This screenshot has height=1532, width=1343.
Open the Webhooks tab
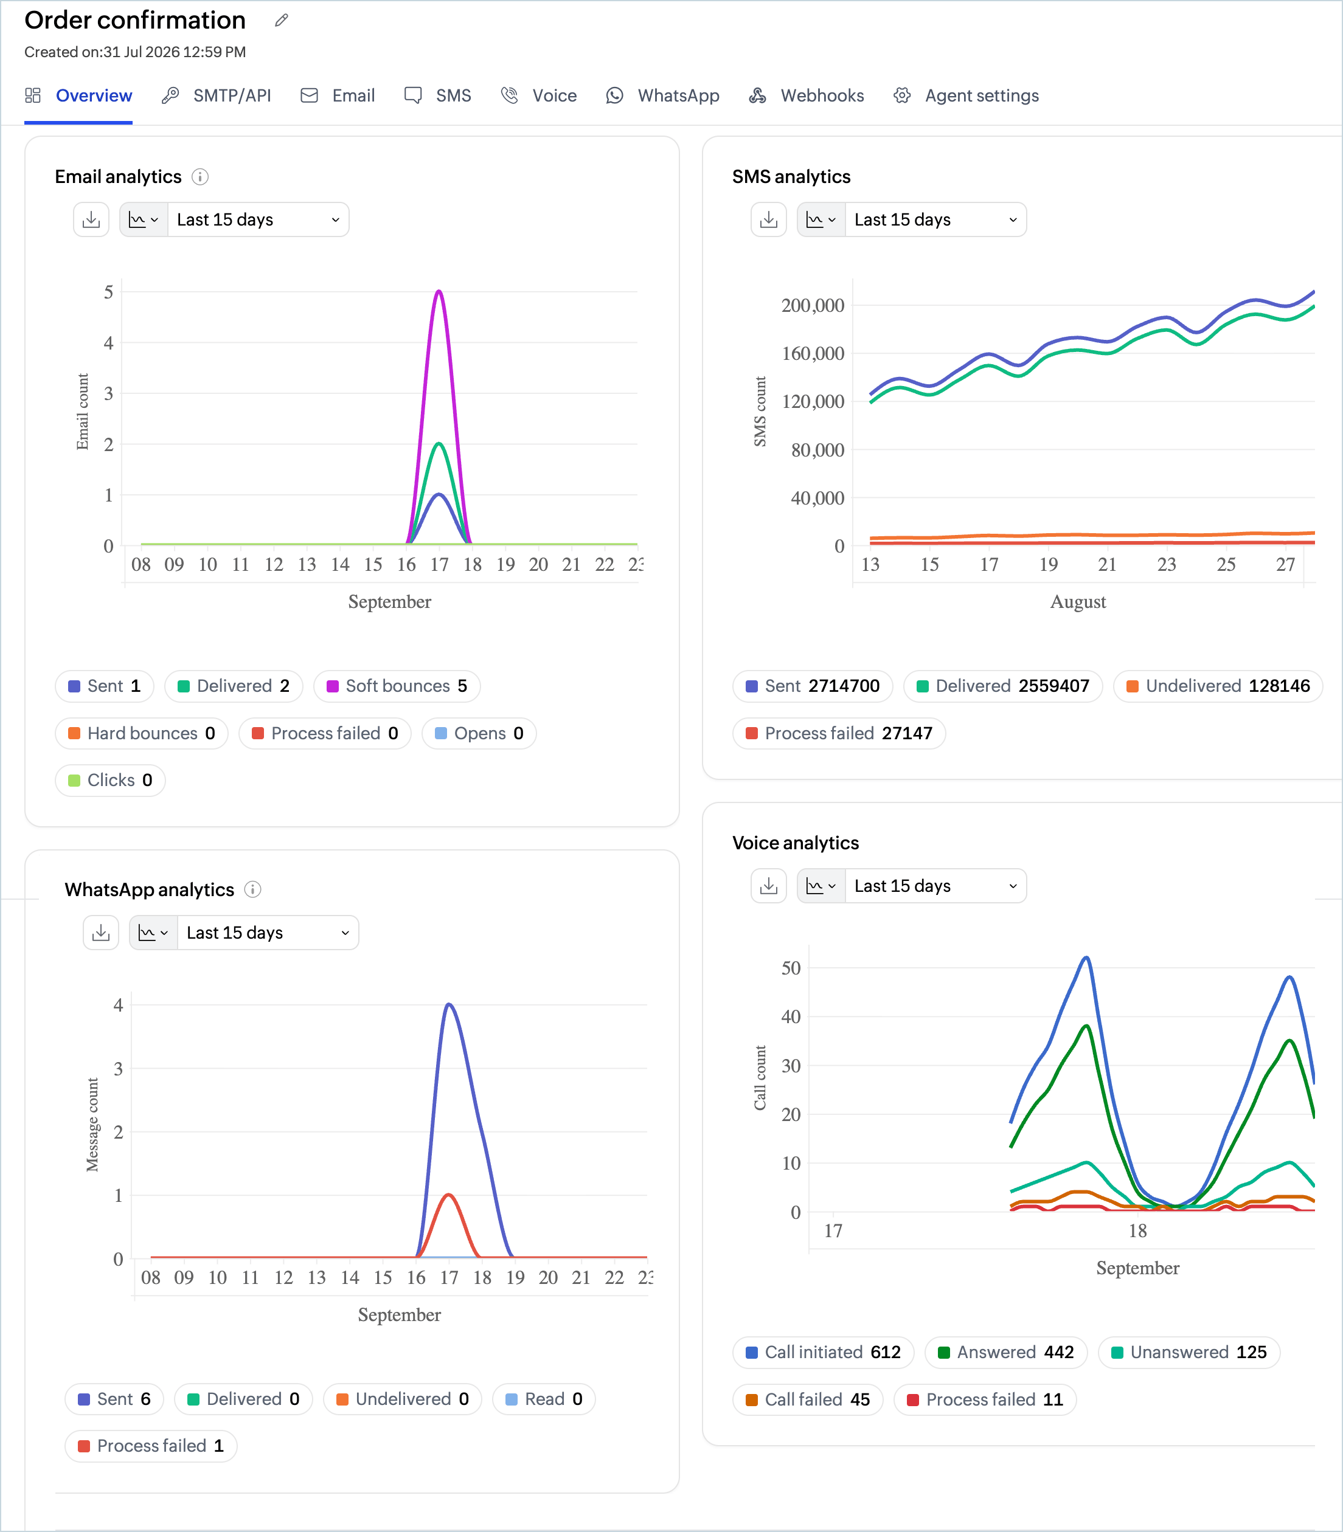807,96
